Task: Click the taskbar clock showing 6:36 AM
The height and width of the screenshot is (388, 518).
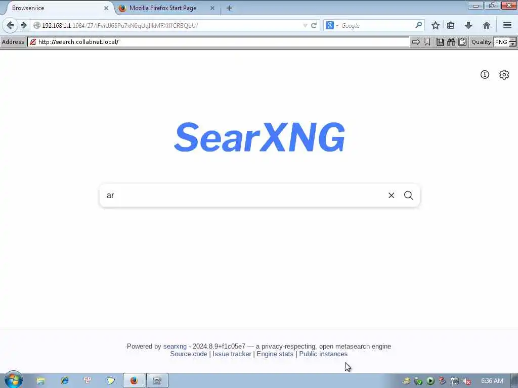Action: pyautogui.click(x=492, y=381)
